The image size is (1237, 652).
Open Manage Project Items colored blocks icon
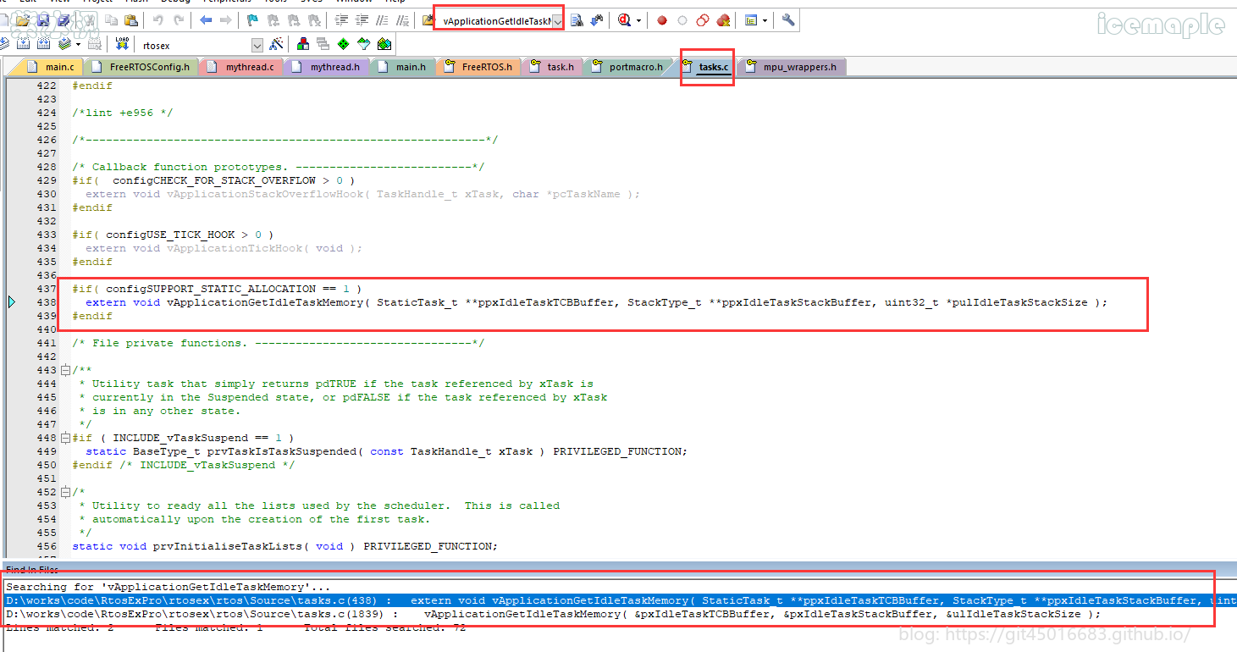tap(302, 44)
